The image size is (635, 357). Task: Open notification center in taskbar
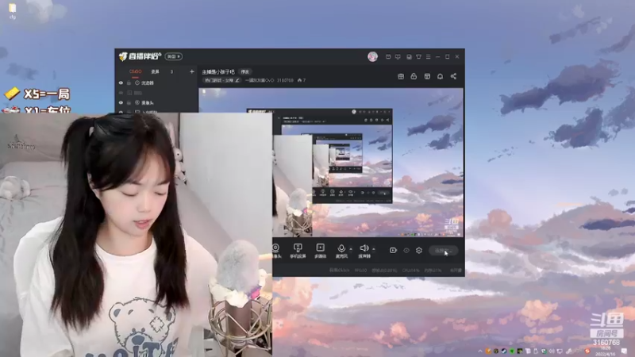tap(624, 351)
